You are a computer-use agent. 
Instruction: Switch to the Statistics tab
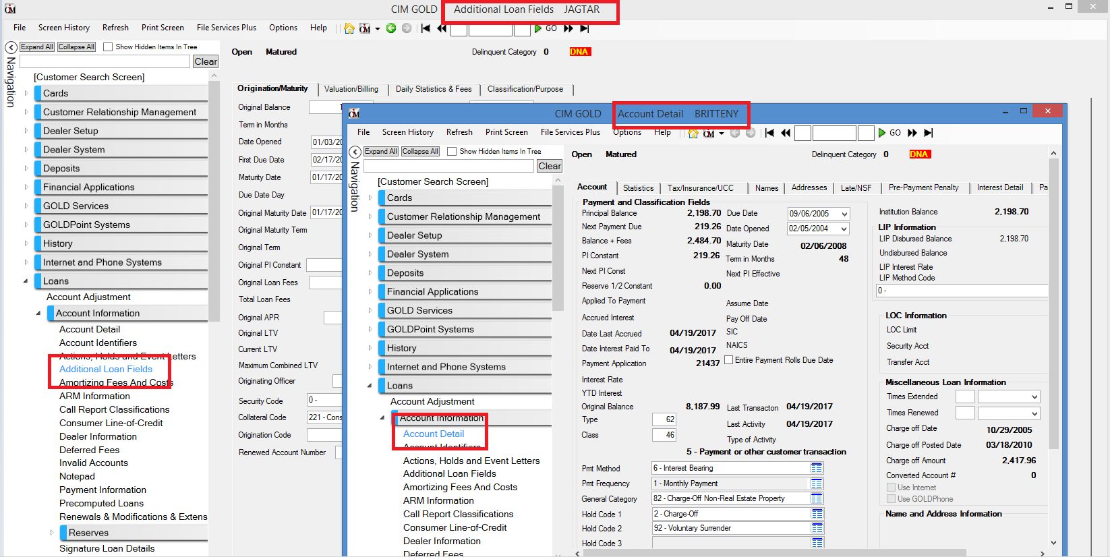coord(639,188)
